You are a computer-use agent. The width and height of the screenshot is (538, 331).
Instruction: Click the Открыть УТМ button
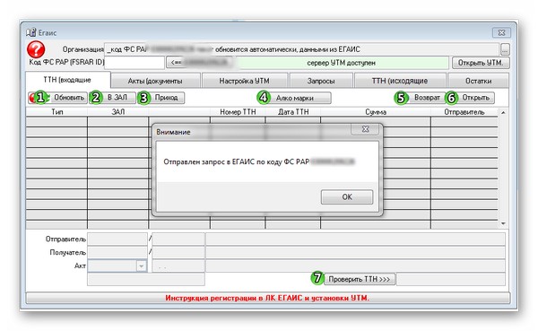pos(481,63)
